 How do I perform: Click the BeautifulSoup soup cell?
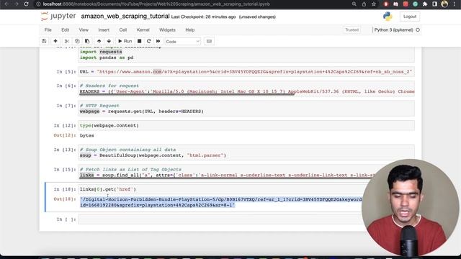click(246, 153)
